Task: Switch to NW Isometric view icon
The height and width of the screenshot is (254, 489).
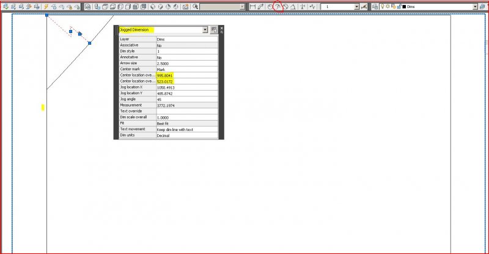Action: 175,7
